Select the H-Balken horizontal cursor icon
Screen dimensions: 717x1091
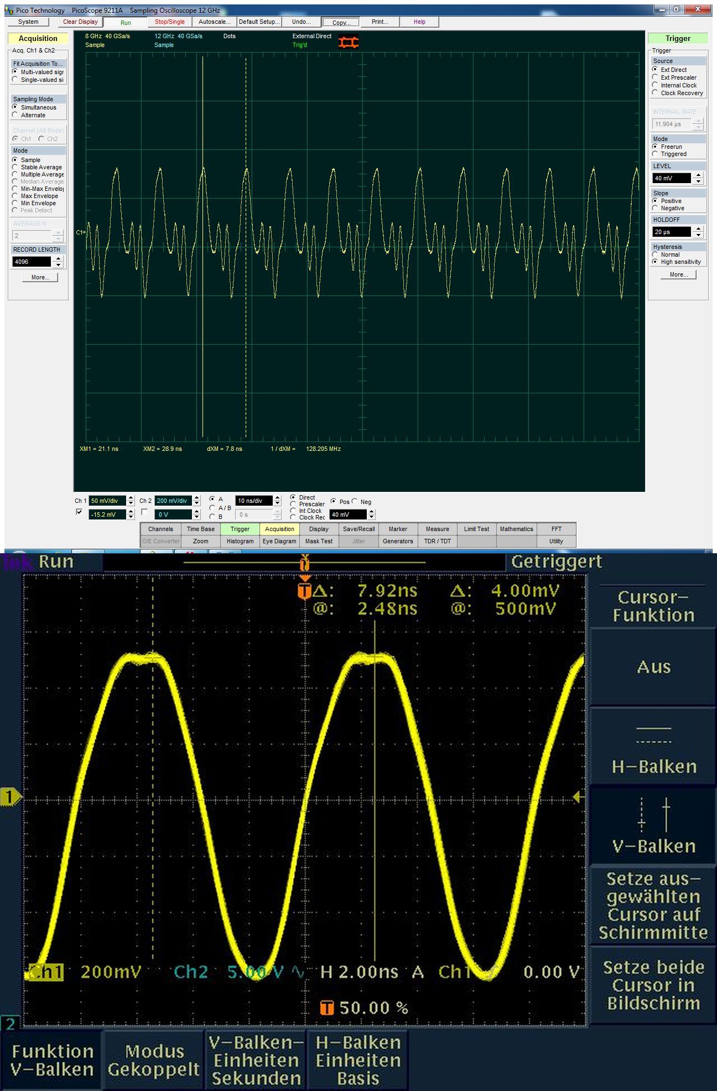pos(653,735)
